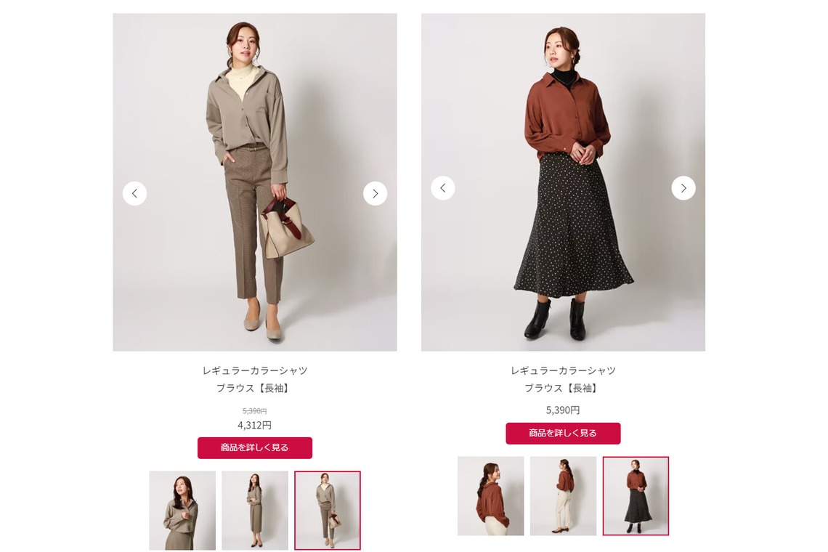Show previous image of beige shirt product
This screenshot has height=552, width=828.
(x=134, y=193)
